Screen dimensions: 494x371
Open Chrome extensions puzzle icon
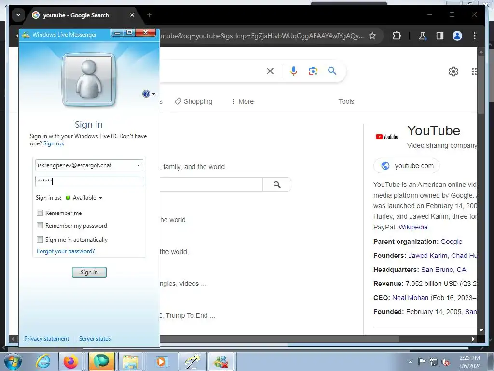tap(397, 36)
